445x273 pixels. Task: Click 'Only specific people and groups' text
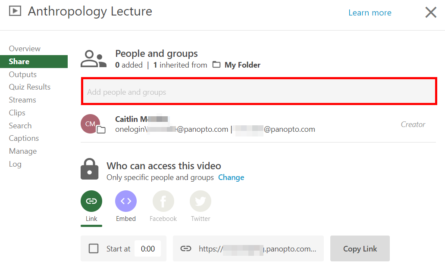point(160,177)
